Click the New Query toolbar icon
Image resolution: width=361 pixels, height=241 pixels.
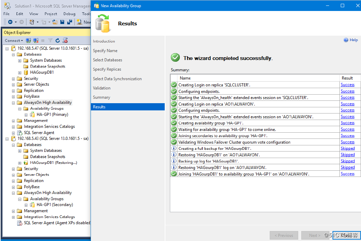(x=79, y=22)
